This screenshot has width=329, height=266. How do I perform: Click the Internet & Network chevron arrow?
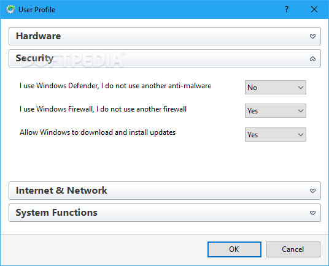[312, 191]
